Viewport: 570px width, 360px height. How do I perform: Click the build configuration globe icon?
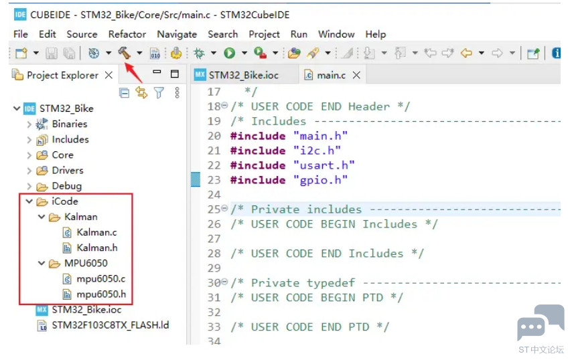coord(94,53)
